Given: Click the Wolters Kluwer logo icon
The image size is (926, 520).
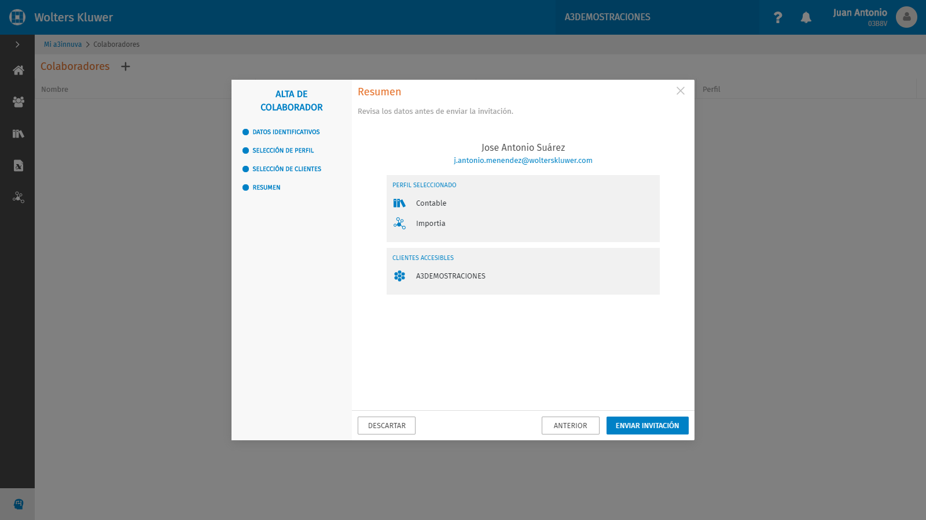Looking at the screenshot, I should click(x=17, y=17).
